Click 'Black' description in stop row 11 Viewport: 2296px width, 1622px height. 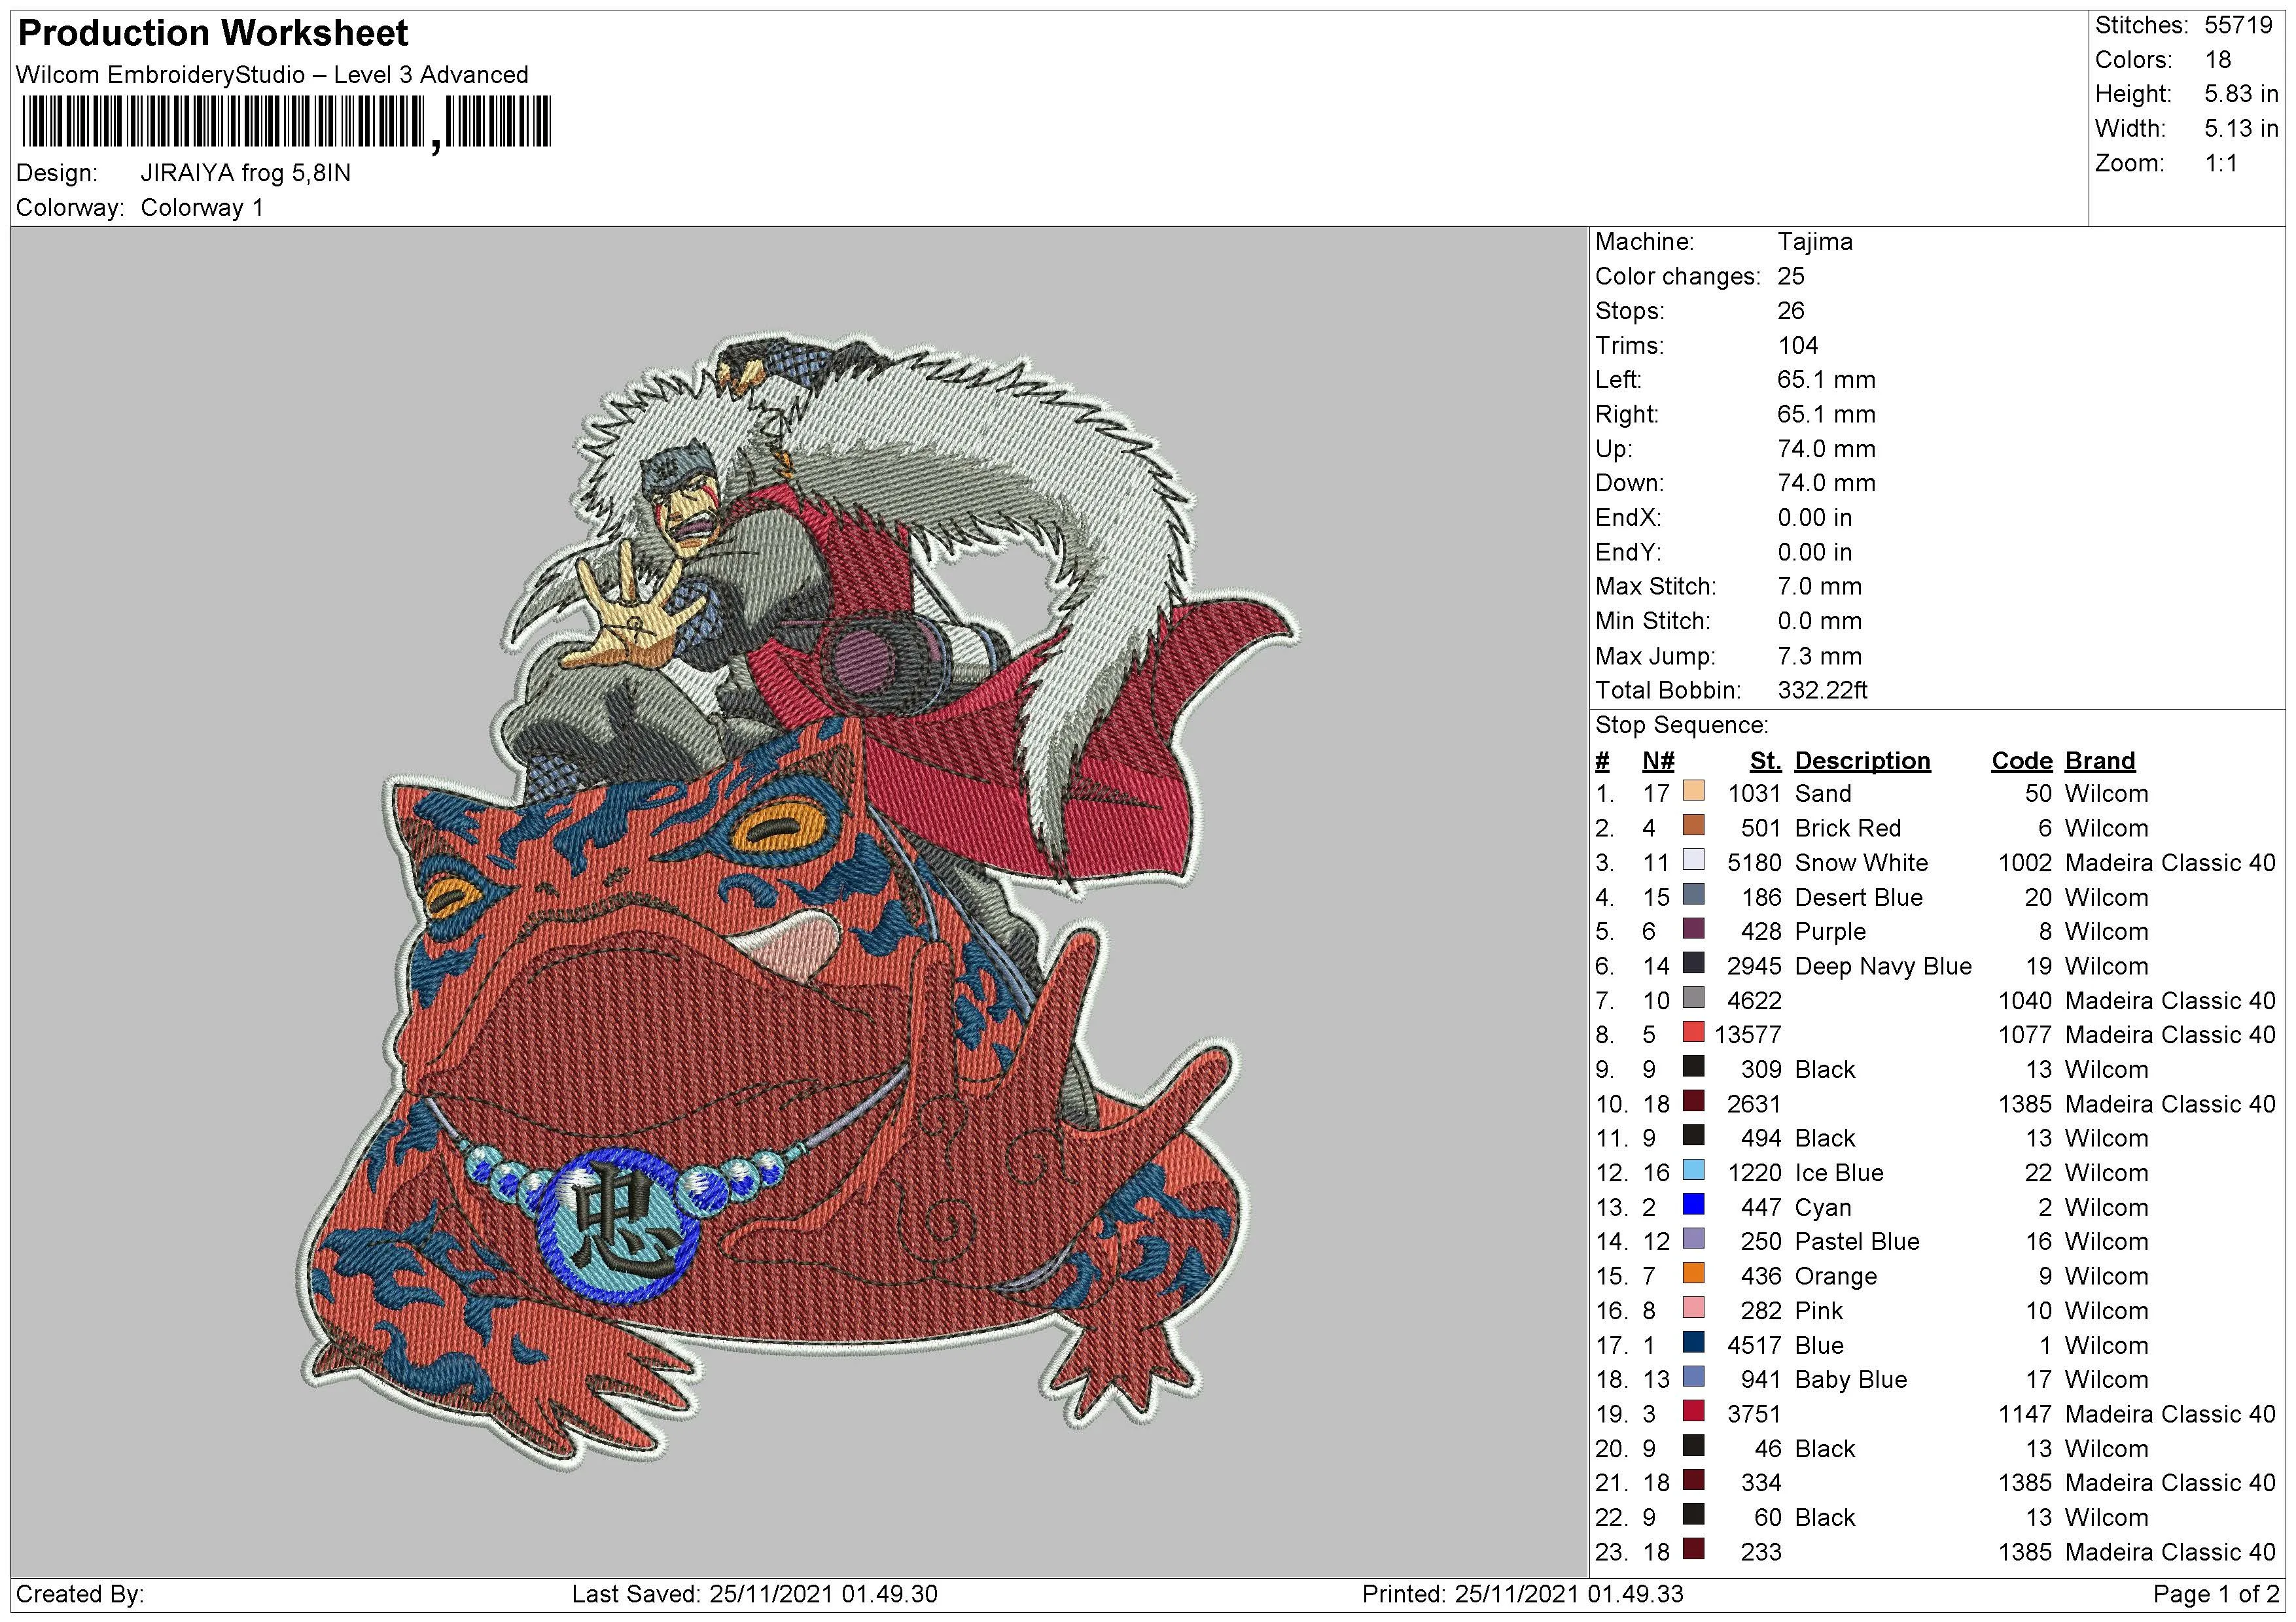pyautogui.click(x=1825, y=1138)
